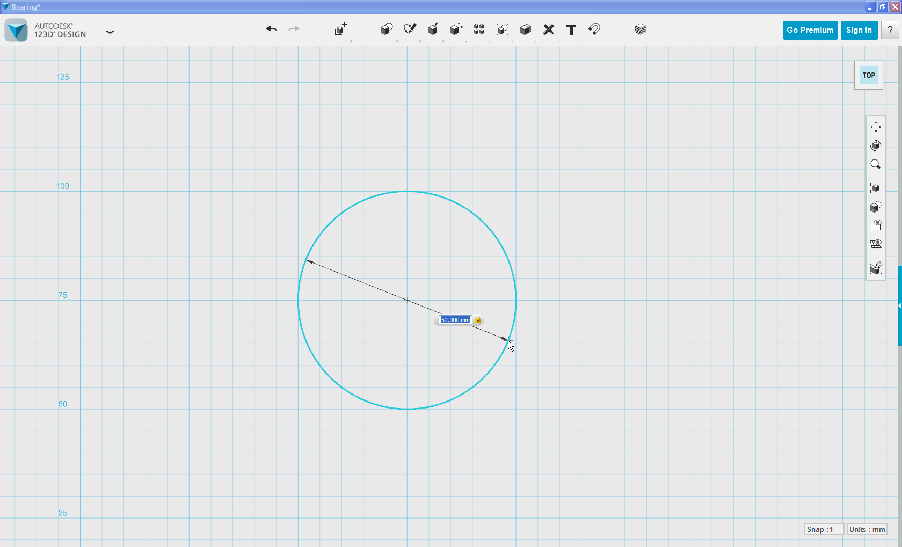Toggle the grid visibility icon
The image size is (902, 547).
point(876,244)
